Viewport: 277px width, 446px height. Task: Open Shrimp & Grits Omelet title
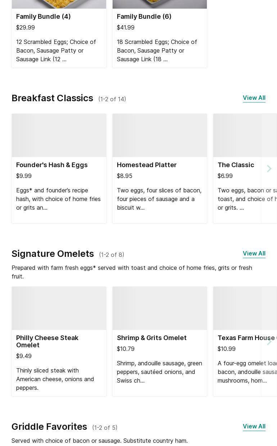coord(151,338)
